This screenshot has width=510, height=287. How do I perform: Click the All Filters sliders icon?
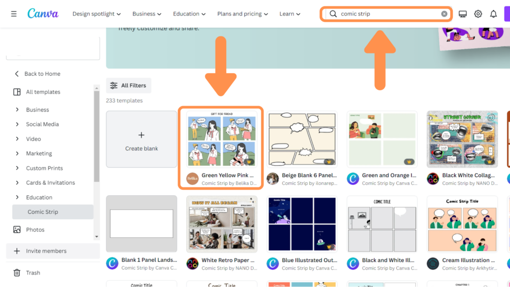click(114, 85)
